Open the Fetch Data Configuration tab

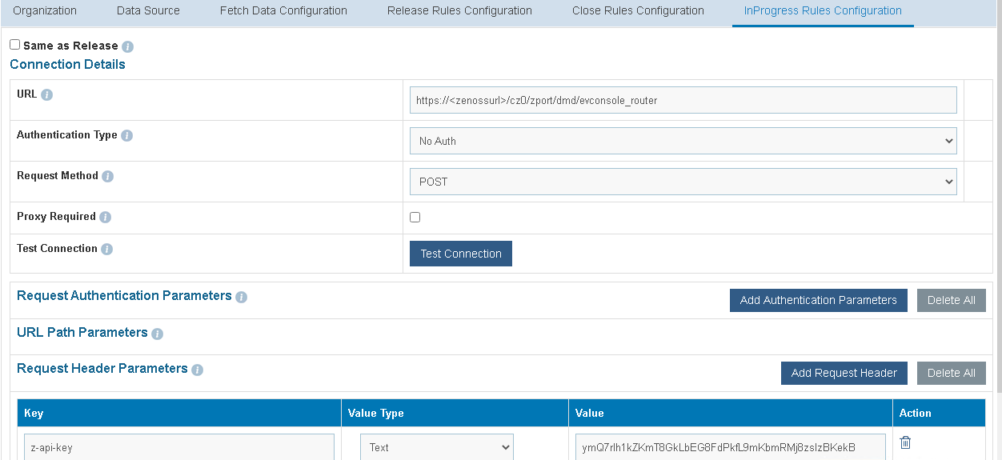283,11
